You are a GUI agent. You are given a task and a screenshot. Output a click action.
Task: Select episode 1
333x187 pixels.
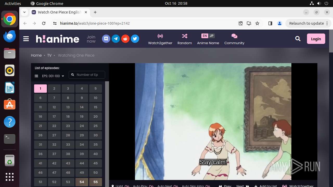(x=40, y=89)
